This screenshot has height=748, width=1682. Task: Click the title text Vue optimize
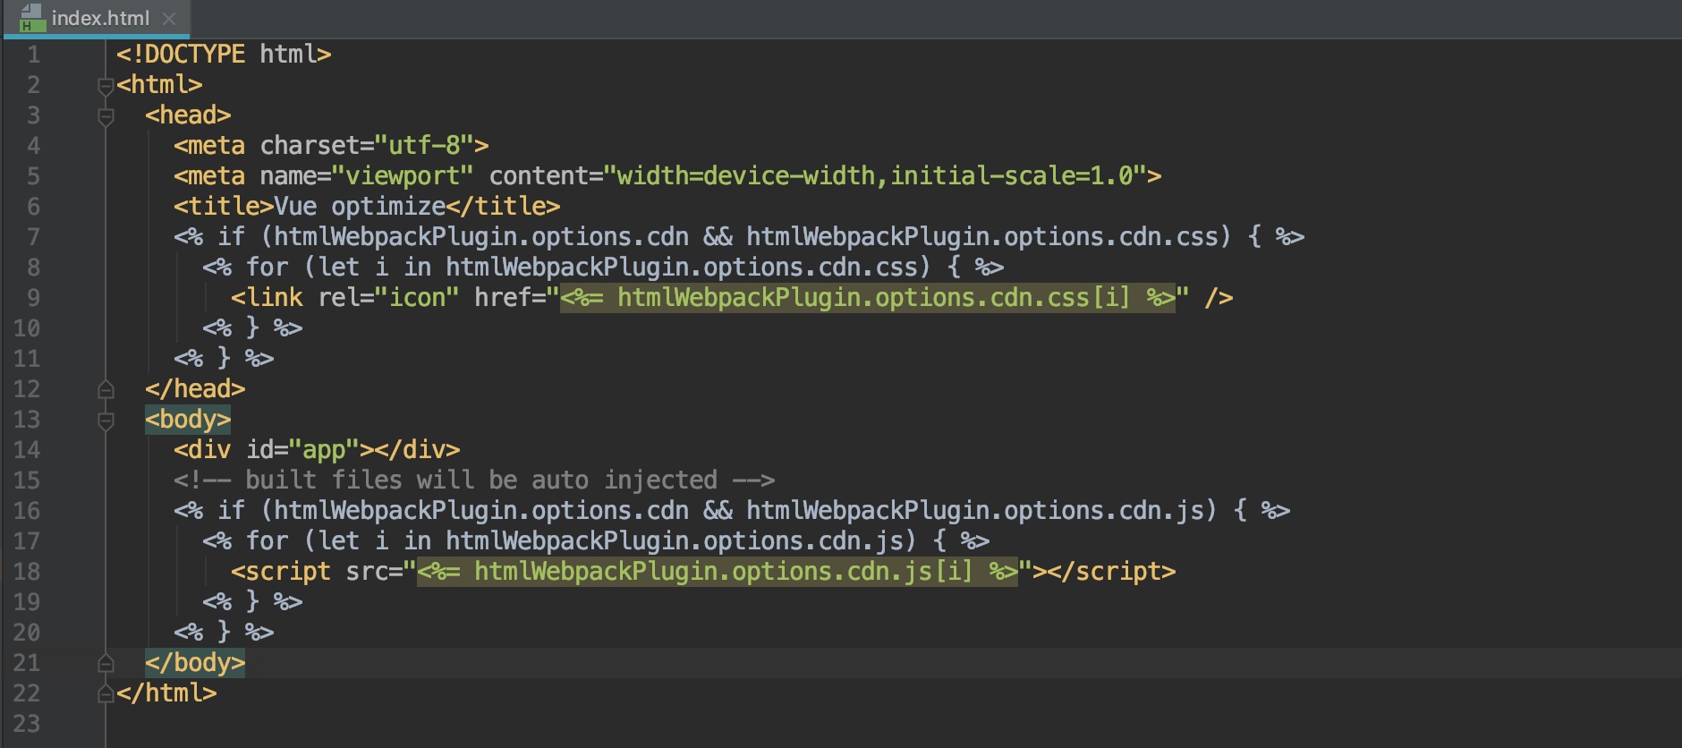(x=360, y=207)
